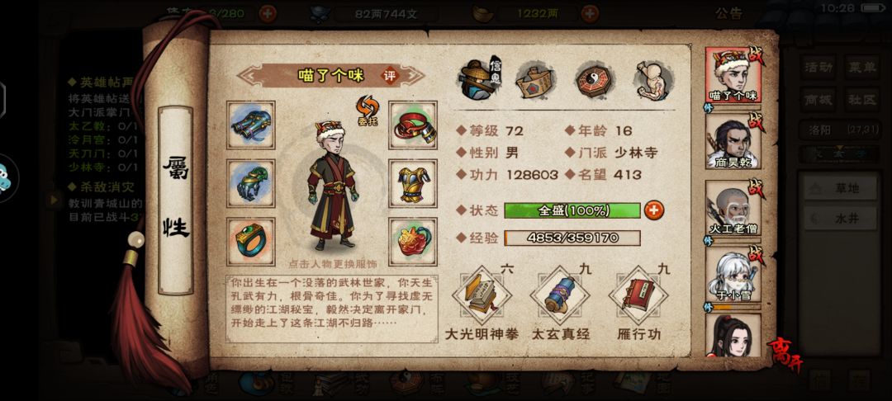Image resolution: width=892 pixels, height=401 pixels.
Task: Click the red 离开 exit button
Action: (x=785, y=353)
